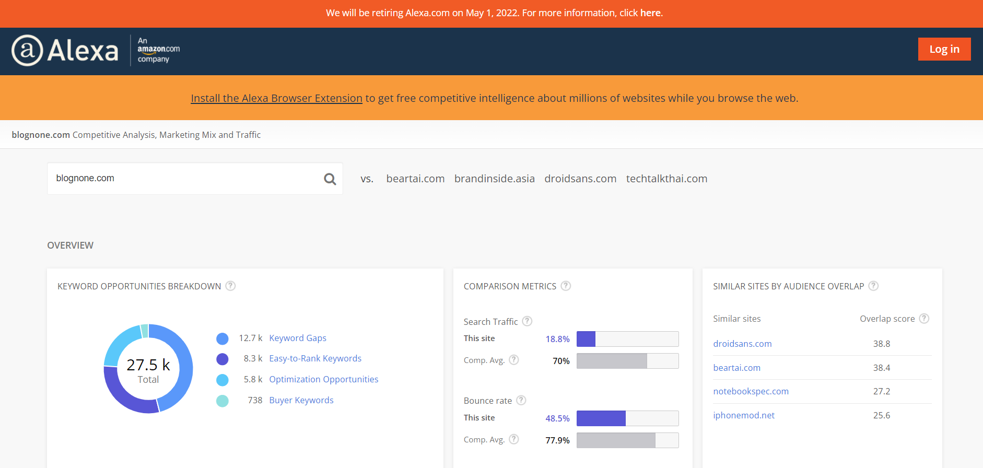Click the Keyword Gaps blue legend dot

tap(223, 338)
